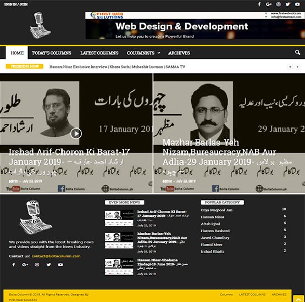Go to Home tab
Image resolution: width=305 pixels, height=302 pixels.
tap(17, 53)
